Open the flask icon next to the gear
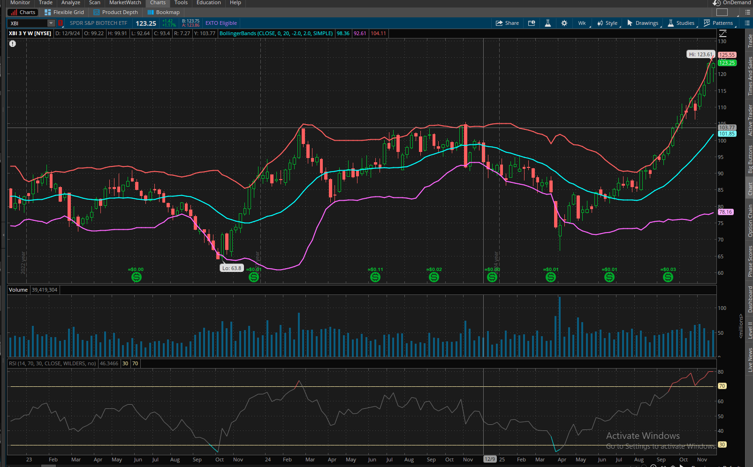The width and height of the screenshot is (753, 467). [548, 23]
